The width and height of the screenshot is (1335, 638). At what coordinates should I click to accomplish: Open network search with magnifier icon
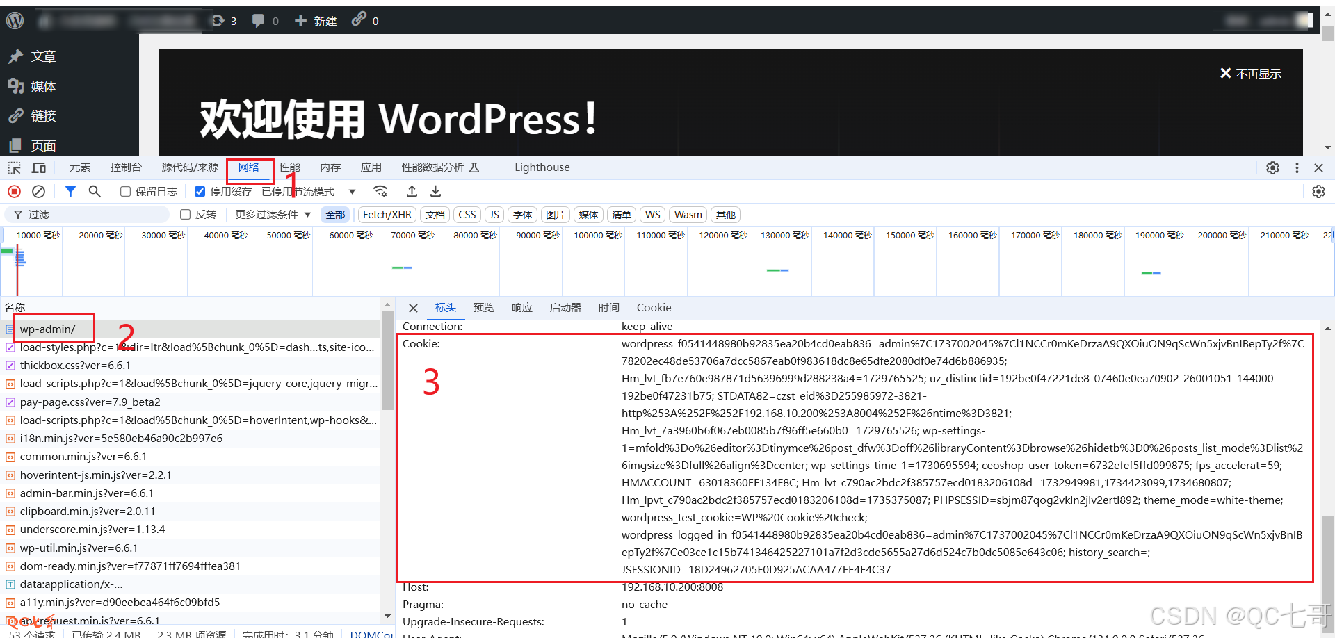95,191
